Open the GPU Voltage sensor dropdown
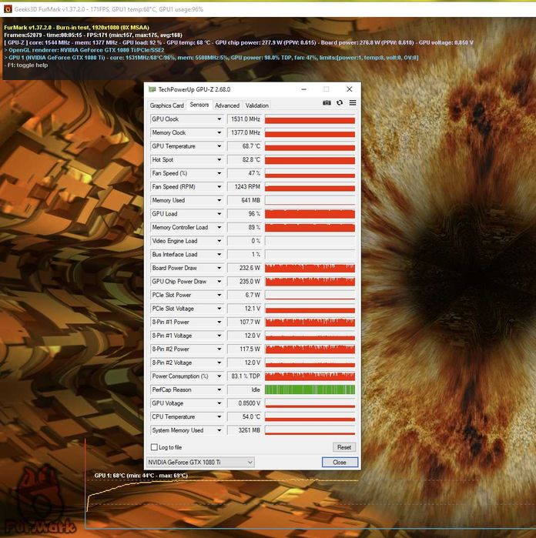This screenshot has width=536, height=538. click(219, 403)
